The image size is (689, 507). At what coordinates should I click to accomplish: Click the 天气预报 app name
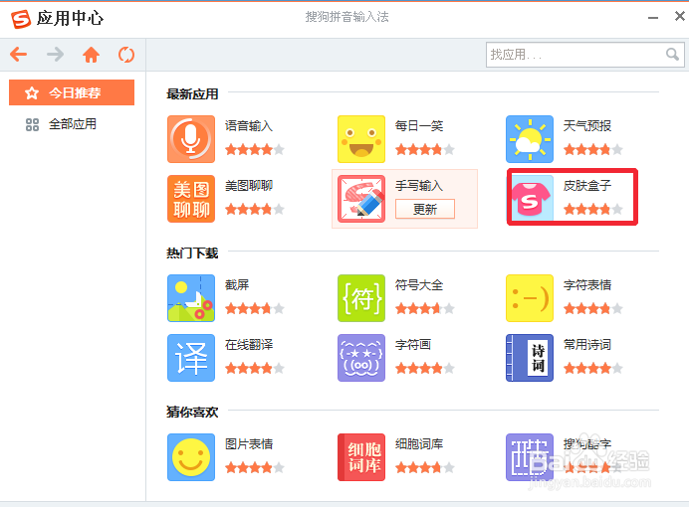(587, 126)
